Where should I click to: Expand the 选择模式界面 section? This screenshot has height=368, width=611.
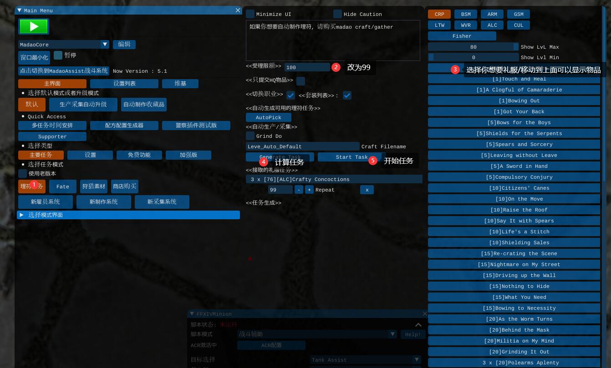(x=21, y=215)
